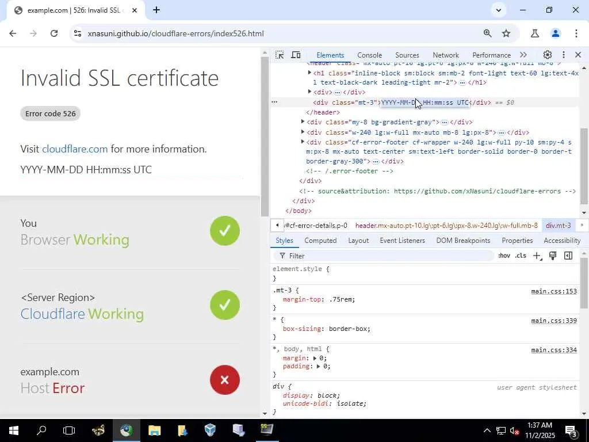Open the notification center icon
This screenshot has width=589, height=442.
point(571,430)
